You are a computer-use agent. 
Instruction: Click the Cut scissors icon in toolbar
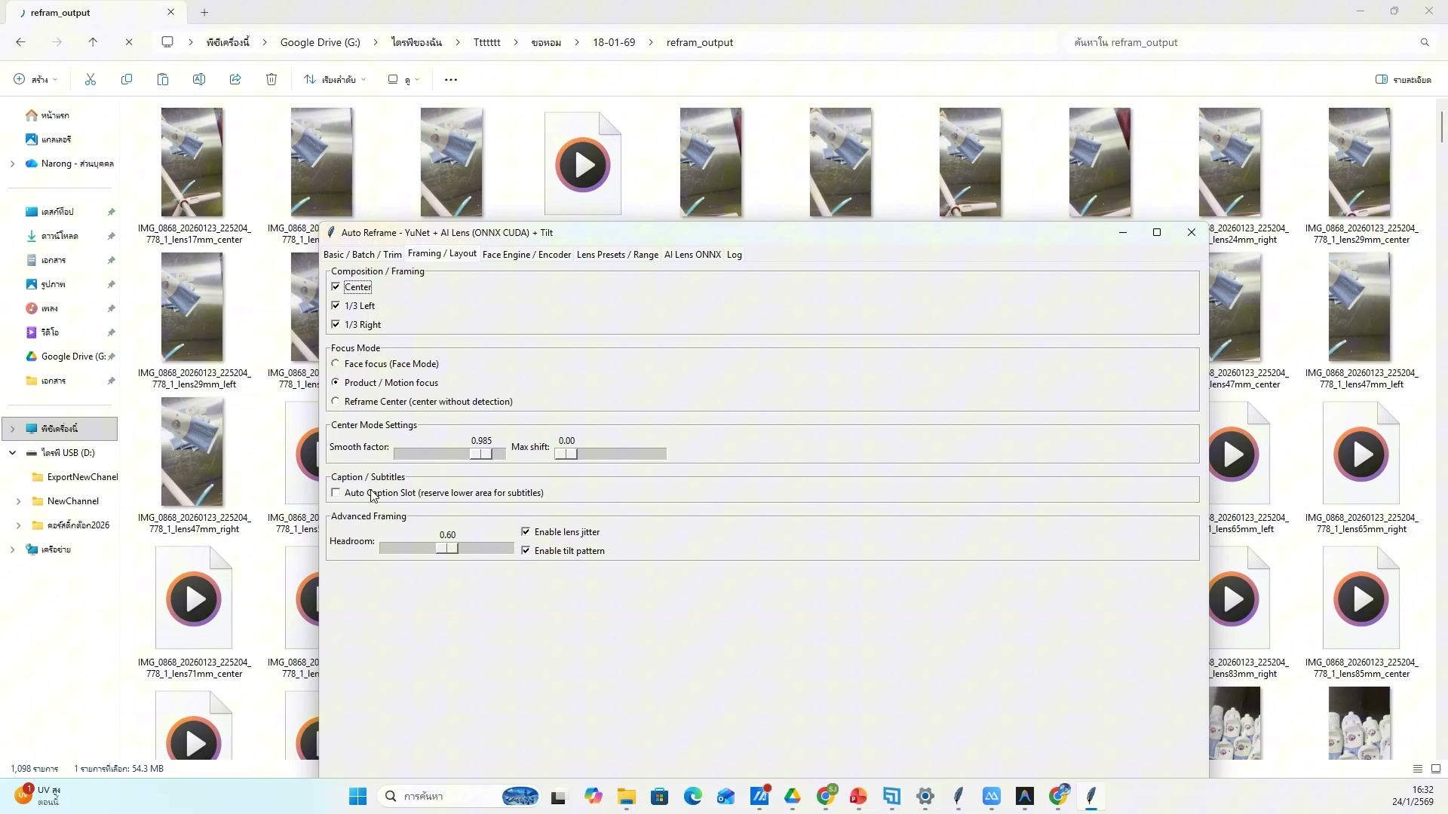[x=90, y=80]
